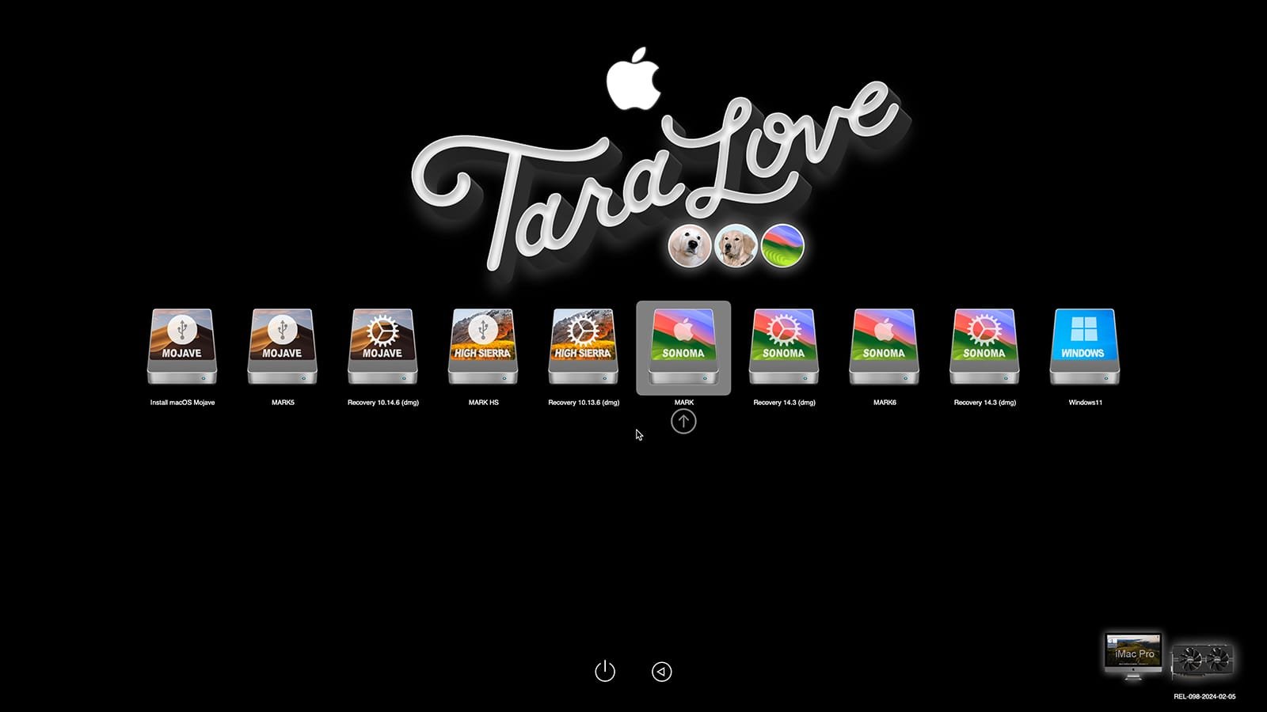
Task: Pick Sonoma Recovery drive icon beside Windows11 drive
Action: 984,347
